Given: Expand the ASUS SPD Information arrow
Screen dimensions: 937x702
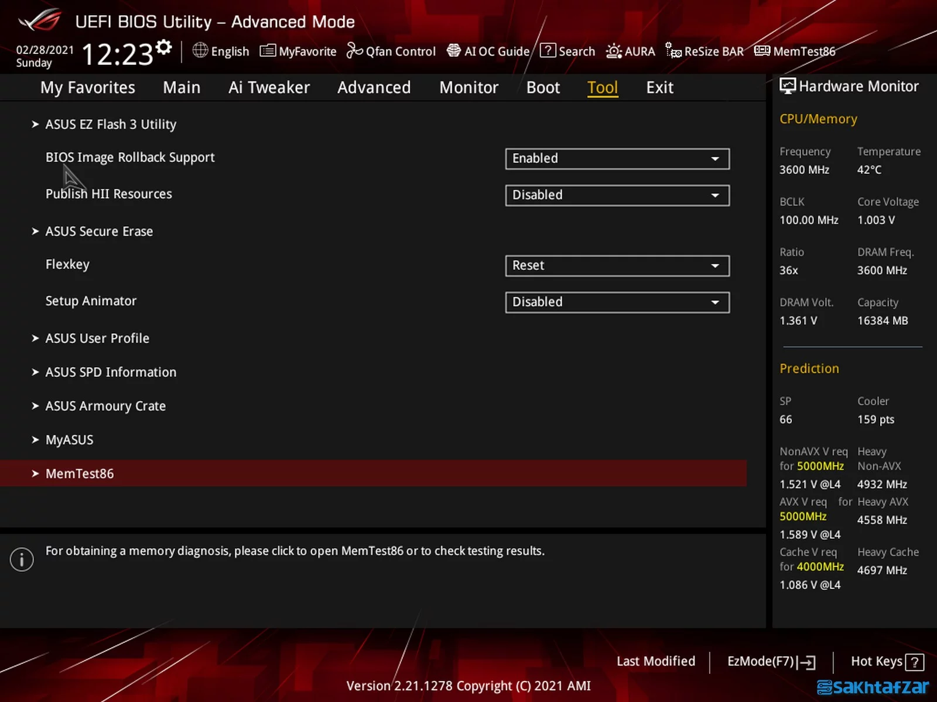Looking at the screenshot, I should click(x=35, y=372).
